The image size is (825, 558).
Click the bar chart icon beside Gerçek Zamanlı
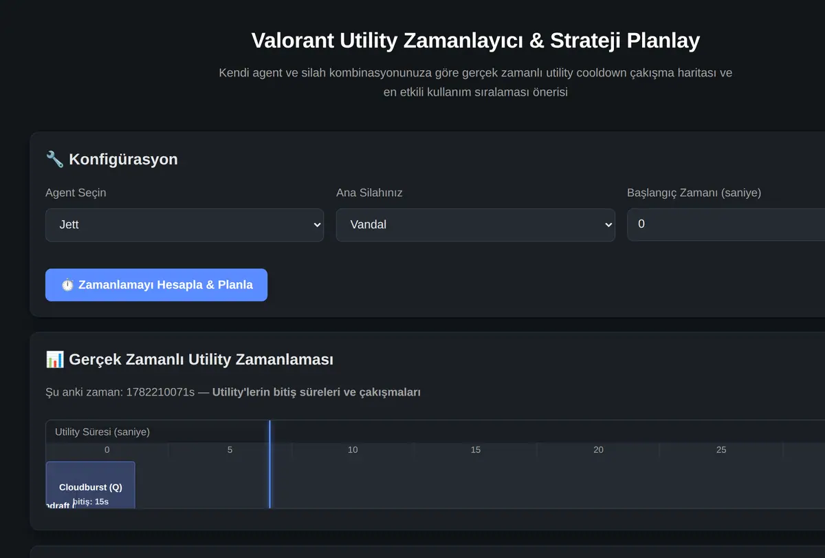(54, 359)
